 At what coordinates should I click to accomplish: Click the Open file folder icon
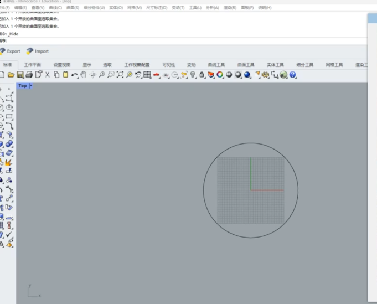click(11, 75)
